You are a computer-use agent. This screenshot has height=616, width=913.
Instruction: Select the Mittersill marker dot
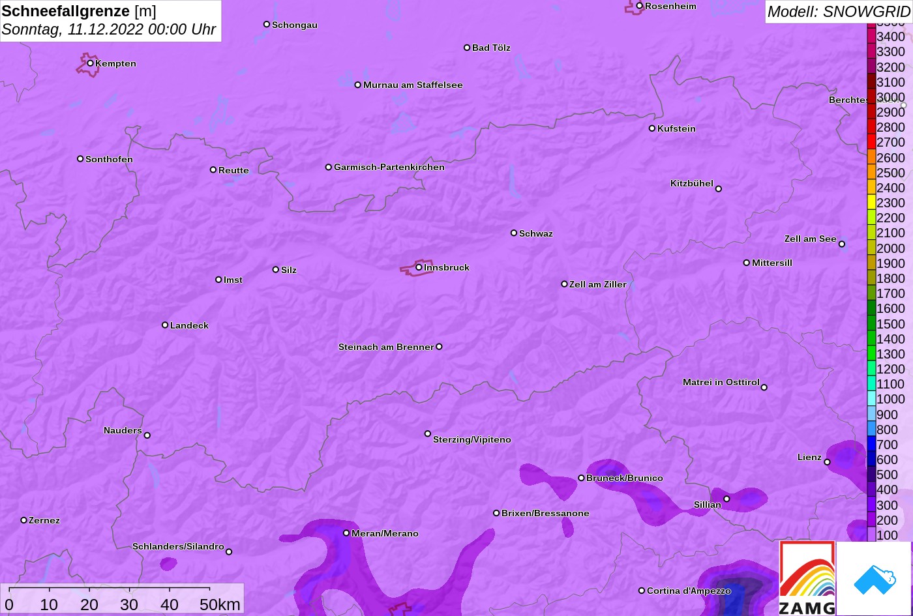(x=747, y=263)
